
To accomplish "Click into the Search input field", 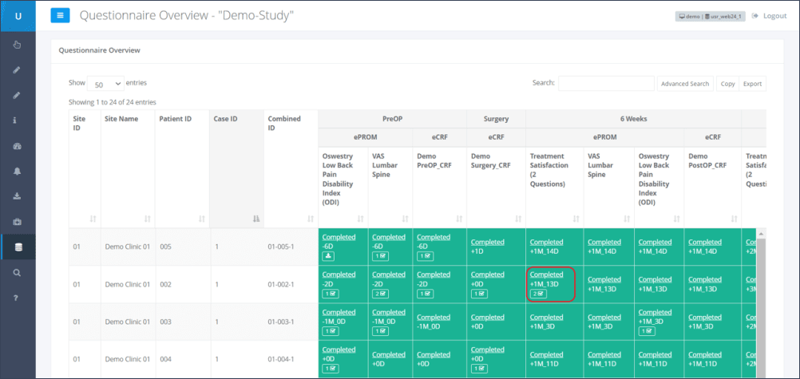I will tap(606, 84).
